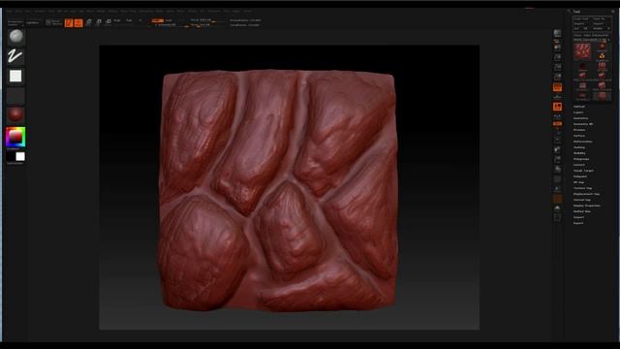620x349 pixels.
Task: Toggle the Rgb channel button
Action: tap(129, 20)
